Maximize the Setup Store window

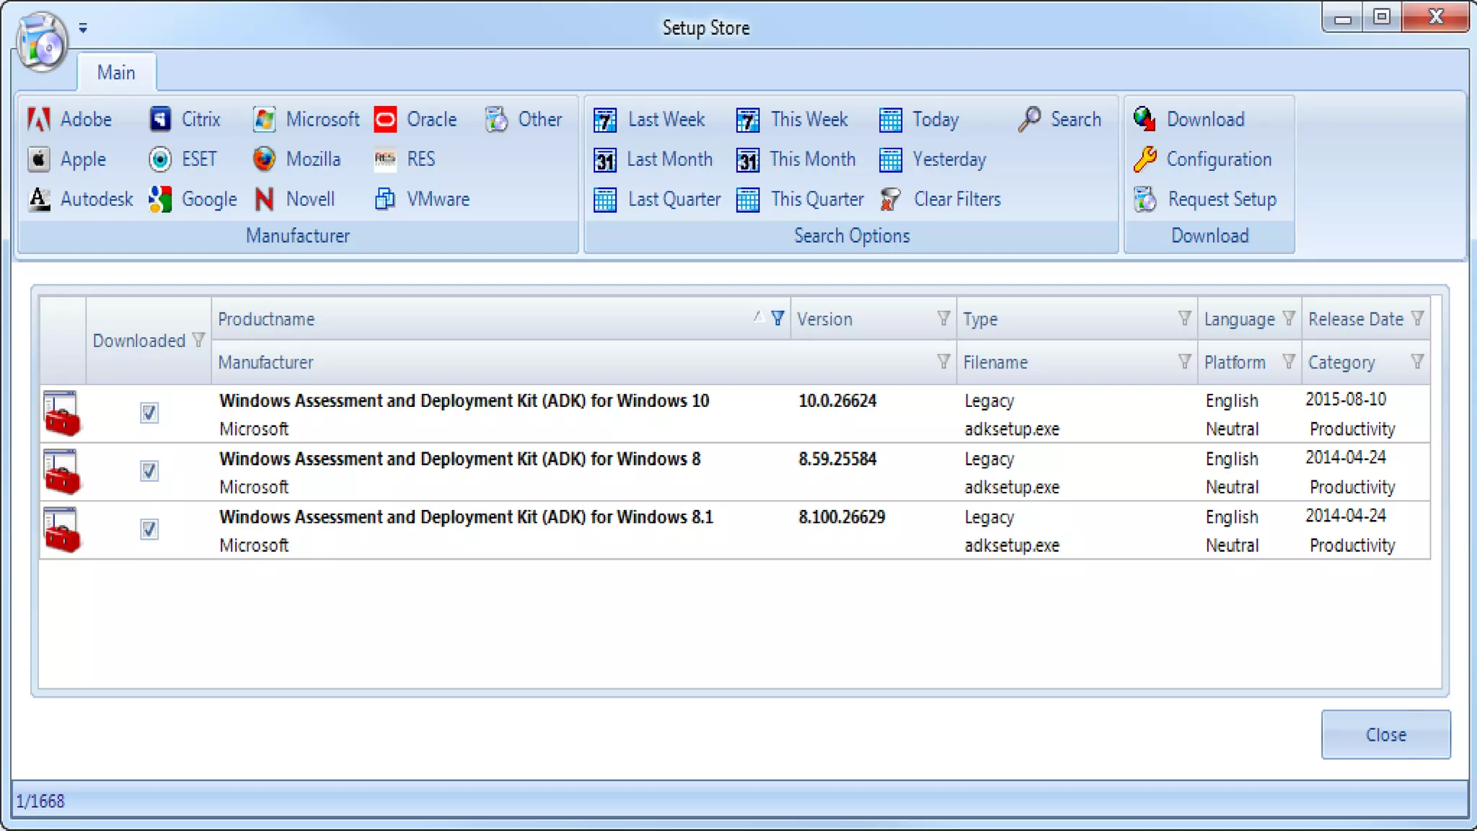point(1382,17)
